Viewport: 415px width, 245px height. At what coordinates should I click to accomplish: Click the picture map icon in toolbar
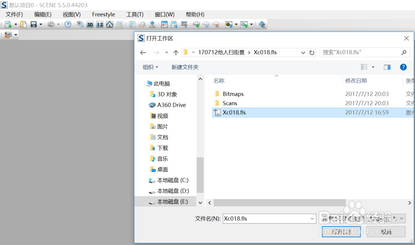[120, 24]
